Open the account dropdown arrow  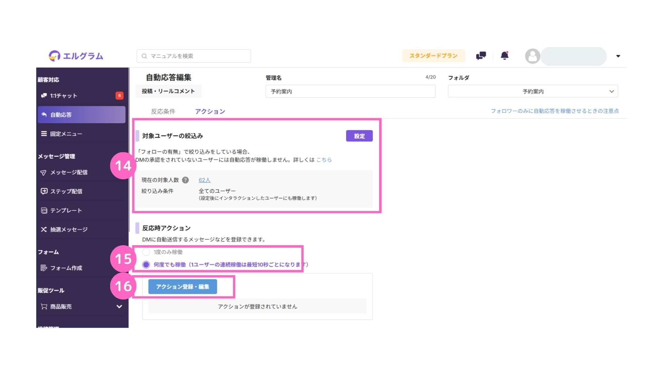(x=618, y=56)
